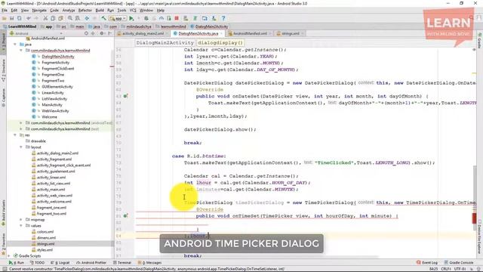Image resolution: width=483 pixels, height=272 pixels.
Task: Expand the androidTest package node
Action: [21, 122]
